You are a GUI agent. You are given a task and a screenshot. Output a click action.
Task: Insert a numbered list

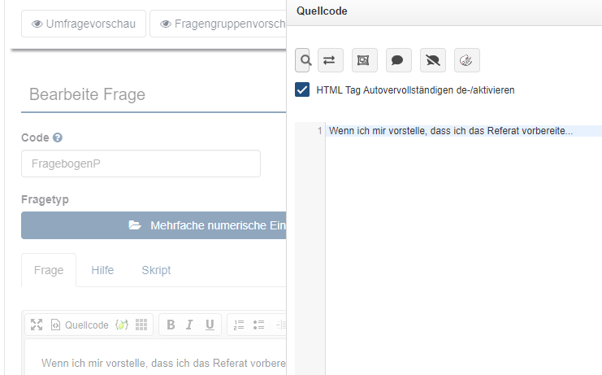[x=239, y=325]
